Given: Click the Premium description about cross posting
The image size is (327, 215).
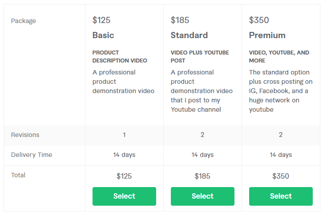Looking at the screenshot, I should [x=281, y=91].
